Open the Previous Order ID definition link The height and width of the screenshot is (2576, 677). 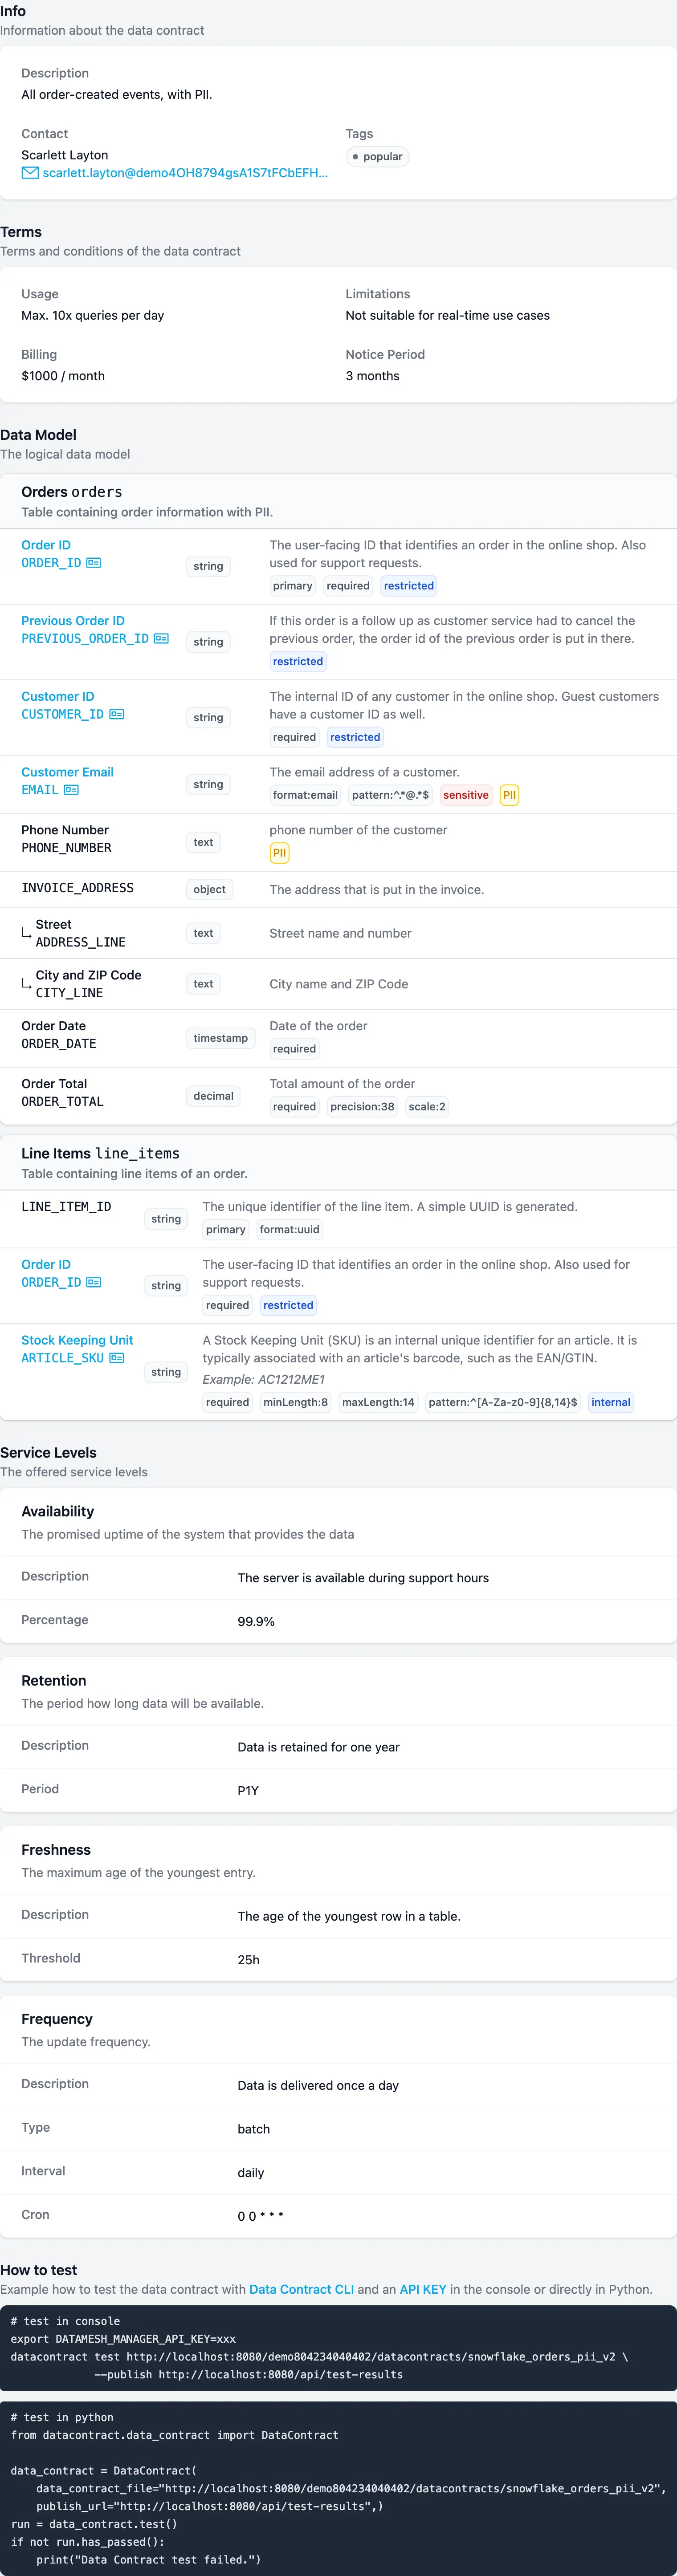point(73,621)
